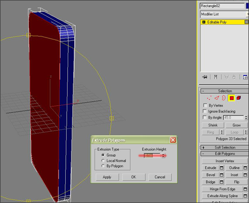Enable By Vertex checkbox
The height and width of the screenshot is (203, 249).
click(205, 105)
